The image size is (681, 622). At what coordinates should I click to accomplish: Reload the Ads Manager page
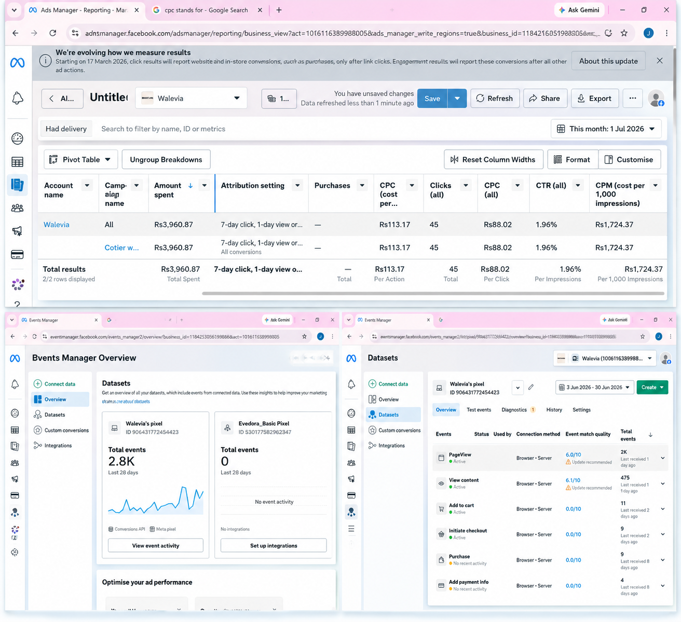click(x=53, y=33)
